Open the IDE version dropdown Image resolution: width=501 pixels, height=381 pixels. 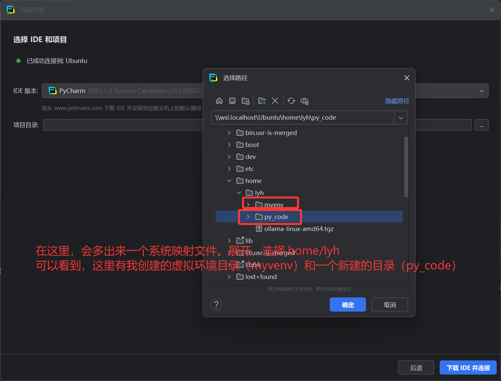[481, 91]
